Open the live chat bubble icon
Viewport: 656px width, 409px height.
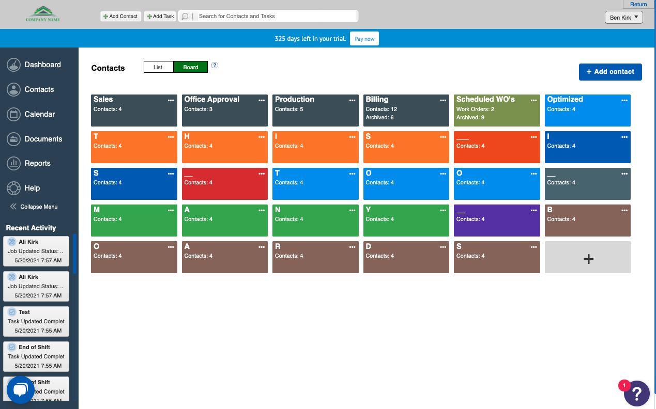pyautogui.click(x=20, y=390)
